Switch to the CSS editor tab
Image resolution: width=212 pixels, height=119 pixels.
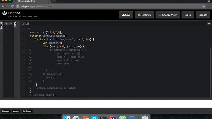(15, 25)
